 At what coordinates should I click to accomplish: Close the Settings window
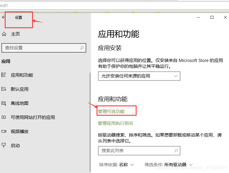tap(225, 18)
